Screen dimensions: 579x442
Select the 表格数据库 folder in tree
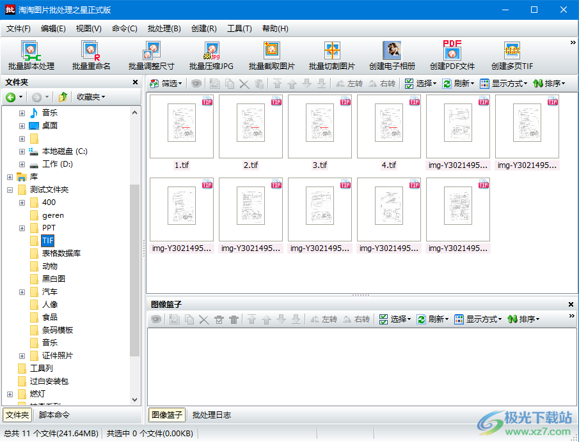[x=61, y=254]
